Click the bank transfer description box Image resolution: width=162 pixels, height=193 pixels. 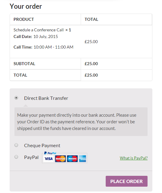[81, 122]
